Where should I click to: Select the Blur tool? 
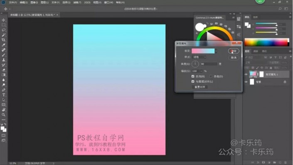(x=4, y=80)
